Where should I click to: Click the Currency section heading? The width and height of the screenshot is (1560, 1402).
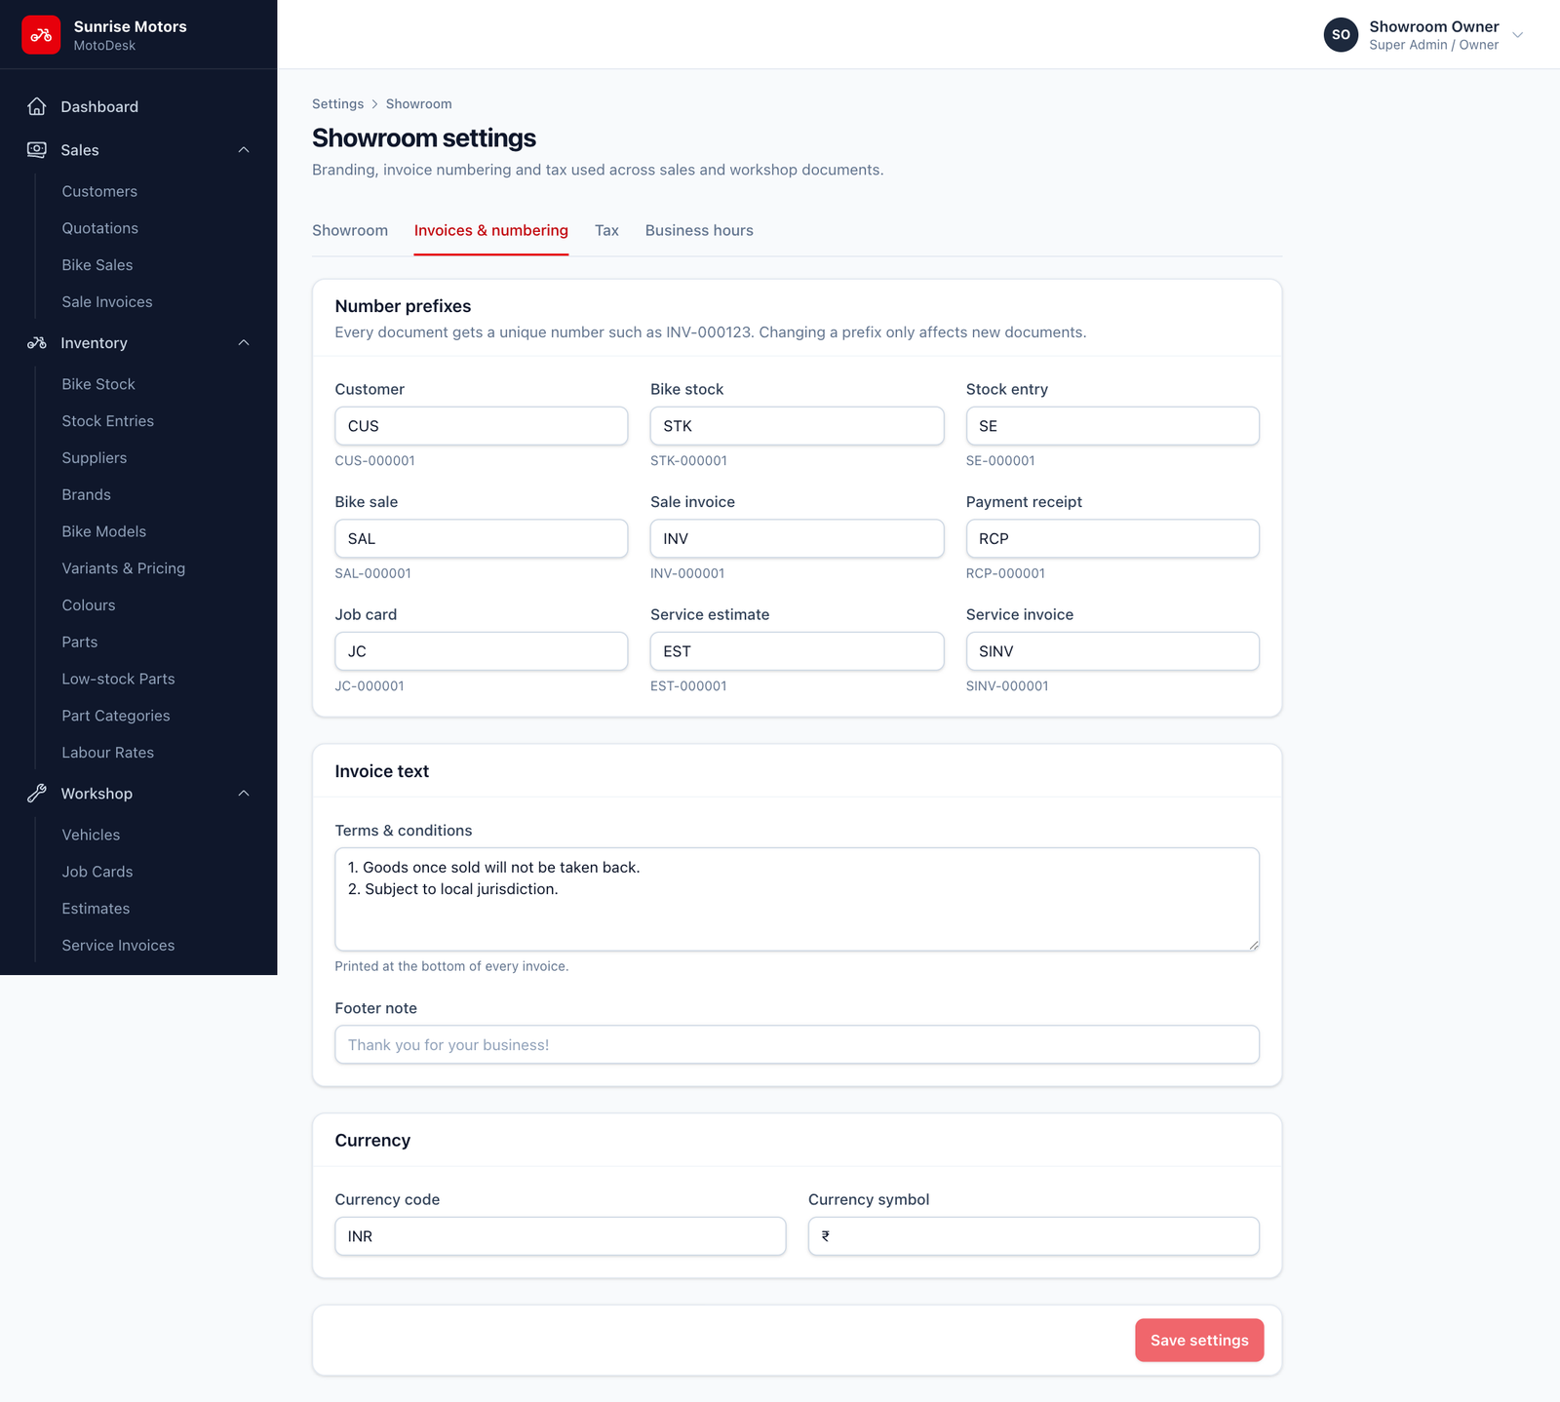pyautogui.click(x=372, y=1141)
